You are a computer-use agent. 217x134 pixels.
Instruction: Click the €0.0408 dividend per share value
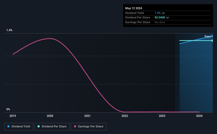click(x=160, y=18)
